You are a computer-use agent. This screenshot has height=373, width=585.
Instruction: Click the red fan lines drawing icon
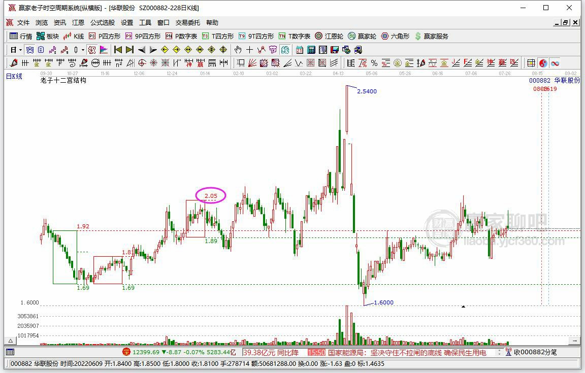[252, 63]
